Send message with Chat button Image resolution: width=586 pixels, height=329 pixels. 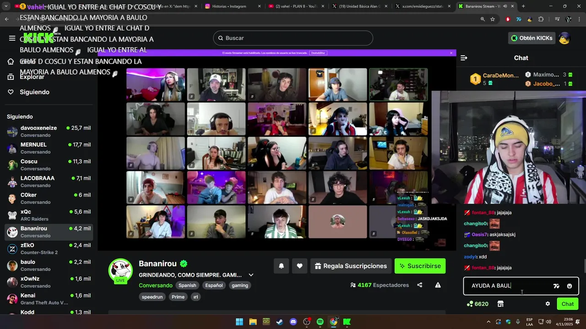[x=568, y=304]
